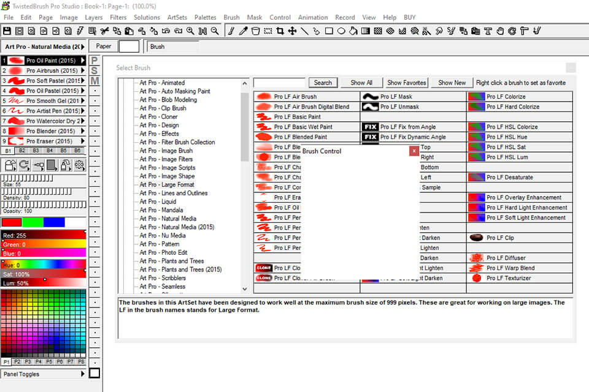Screen dimensions: 589x392
Task: Click the spray bottle brush-effects icon
Action: (x=66, y=165)
